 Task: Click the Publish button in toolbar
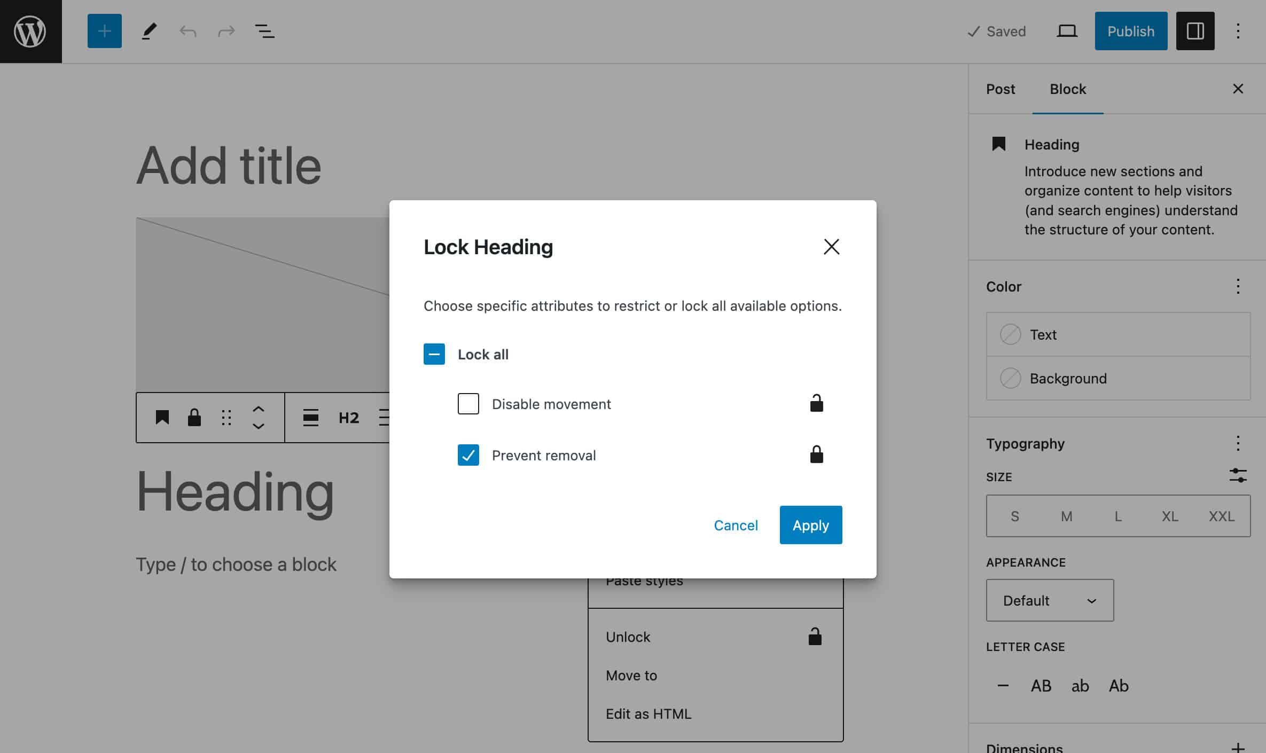(1131, 32)
